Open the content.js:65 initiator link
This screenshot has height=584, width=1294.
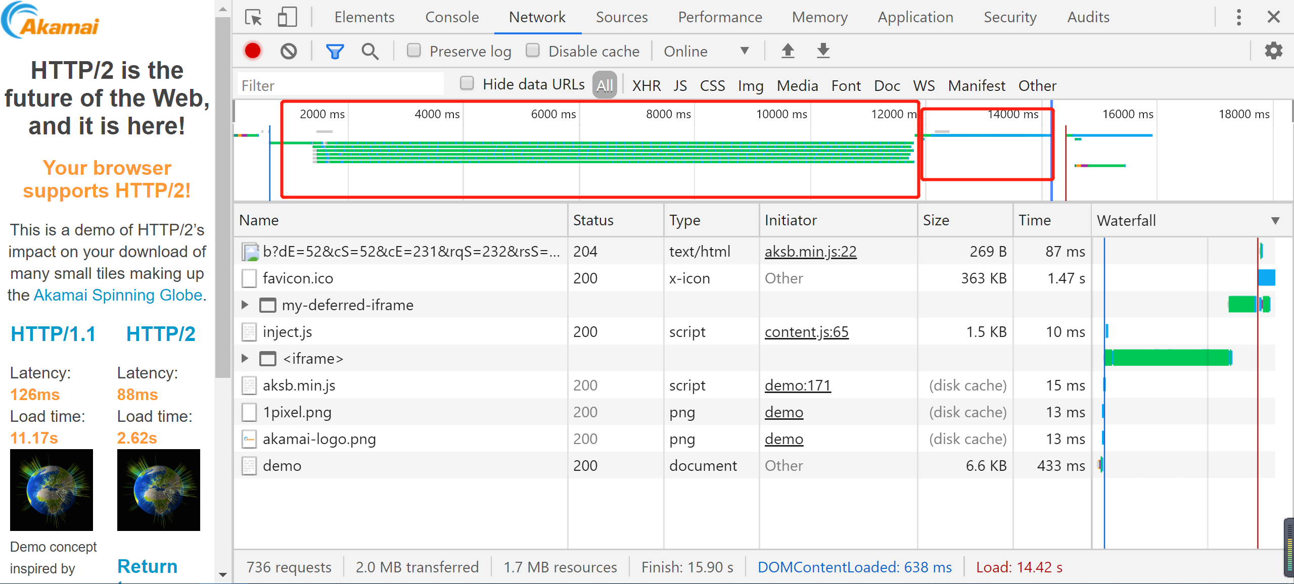pos(806,331)
